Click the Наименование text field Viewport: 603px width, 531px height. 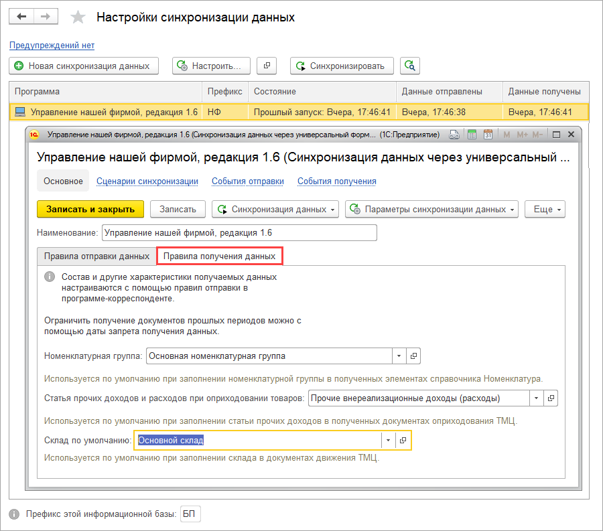coord(239,232)
